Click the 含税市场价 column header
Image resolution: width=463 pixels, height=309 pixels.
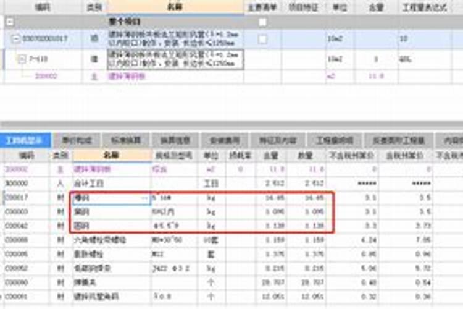(405, 156)
